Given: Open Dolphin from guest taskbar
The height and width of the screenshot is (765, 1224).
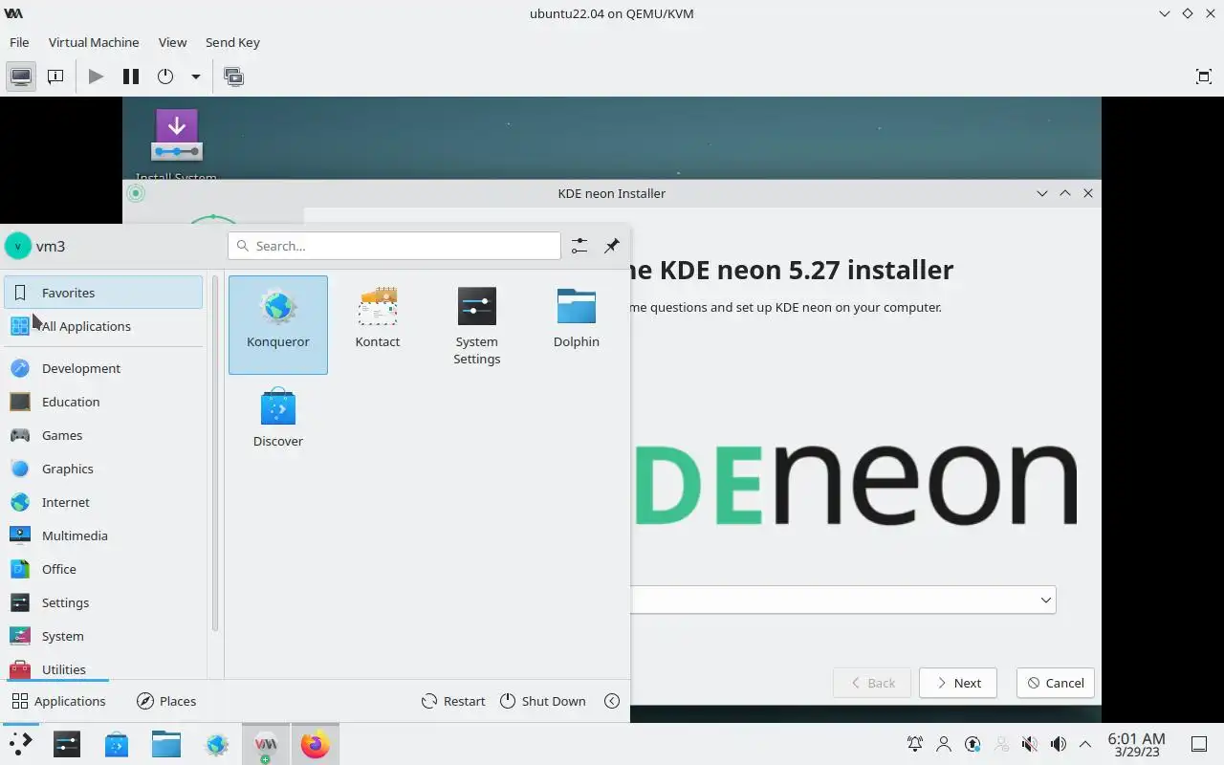Looking at the screenshot, I should pos(166,744).
